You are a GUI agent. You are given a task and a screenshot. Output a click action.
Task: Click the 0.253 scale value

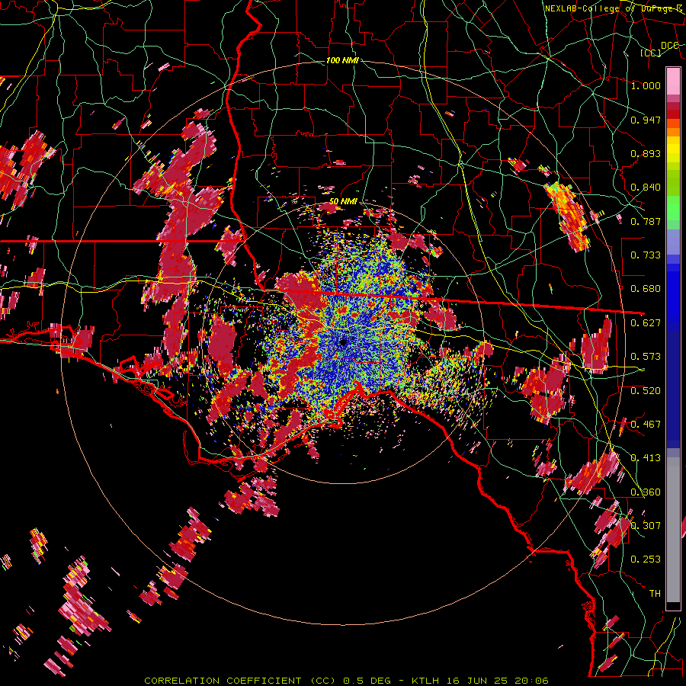[x=646, y=559]
